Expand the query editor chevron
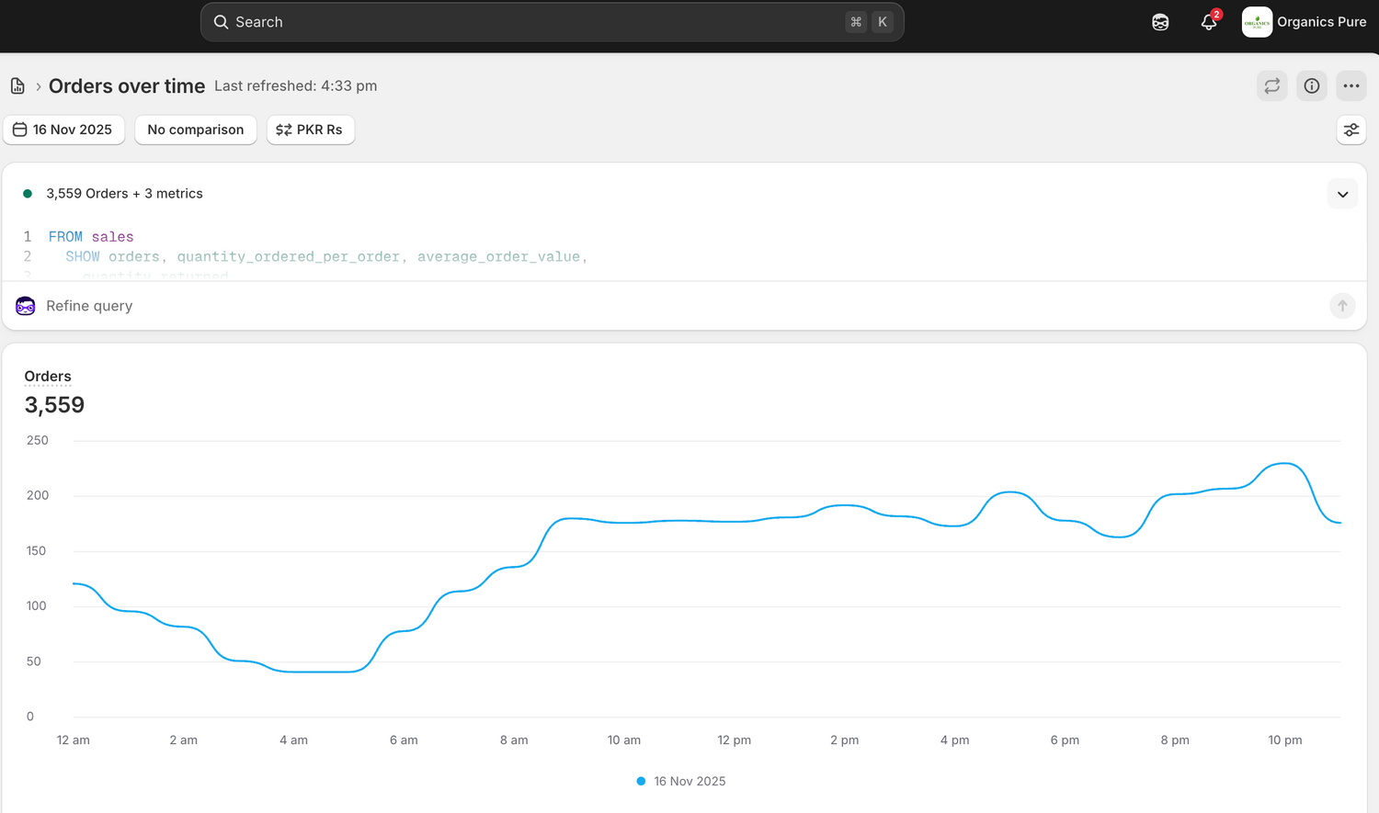The width and height of the screenshot is (1379, 813). pyautogui.click(x=1342, y=195)
